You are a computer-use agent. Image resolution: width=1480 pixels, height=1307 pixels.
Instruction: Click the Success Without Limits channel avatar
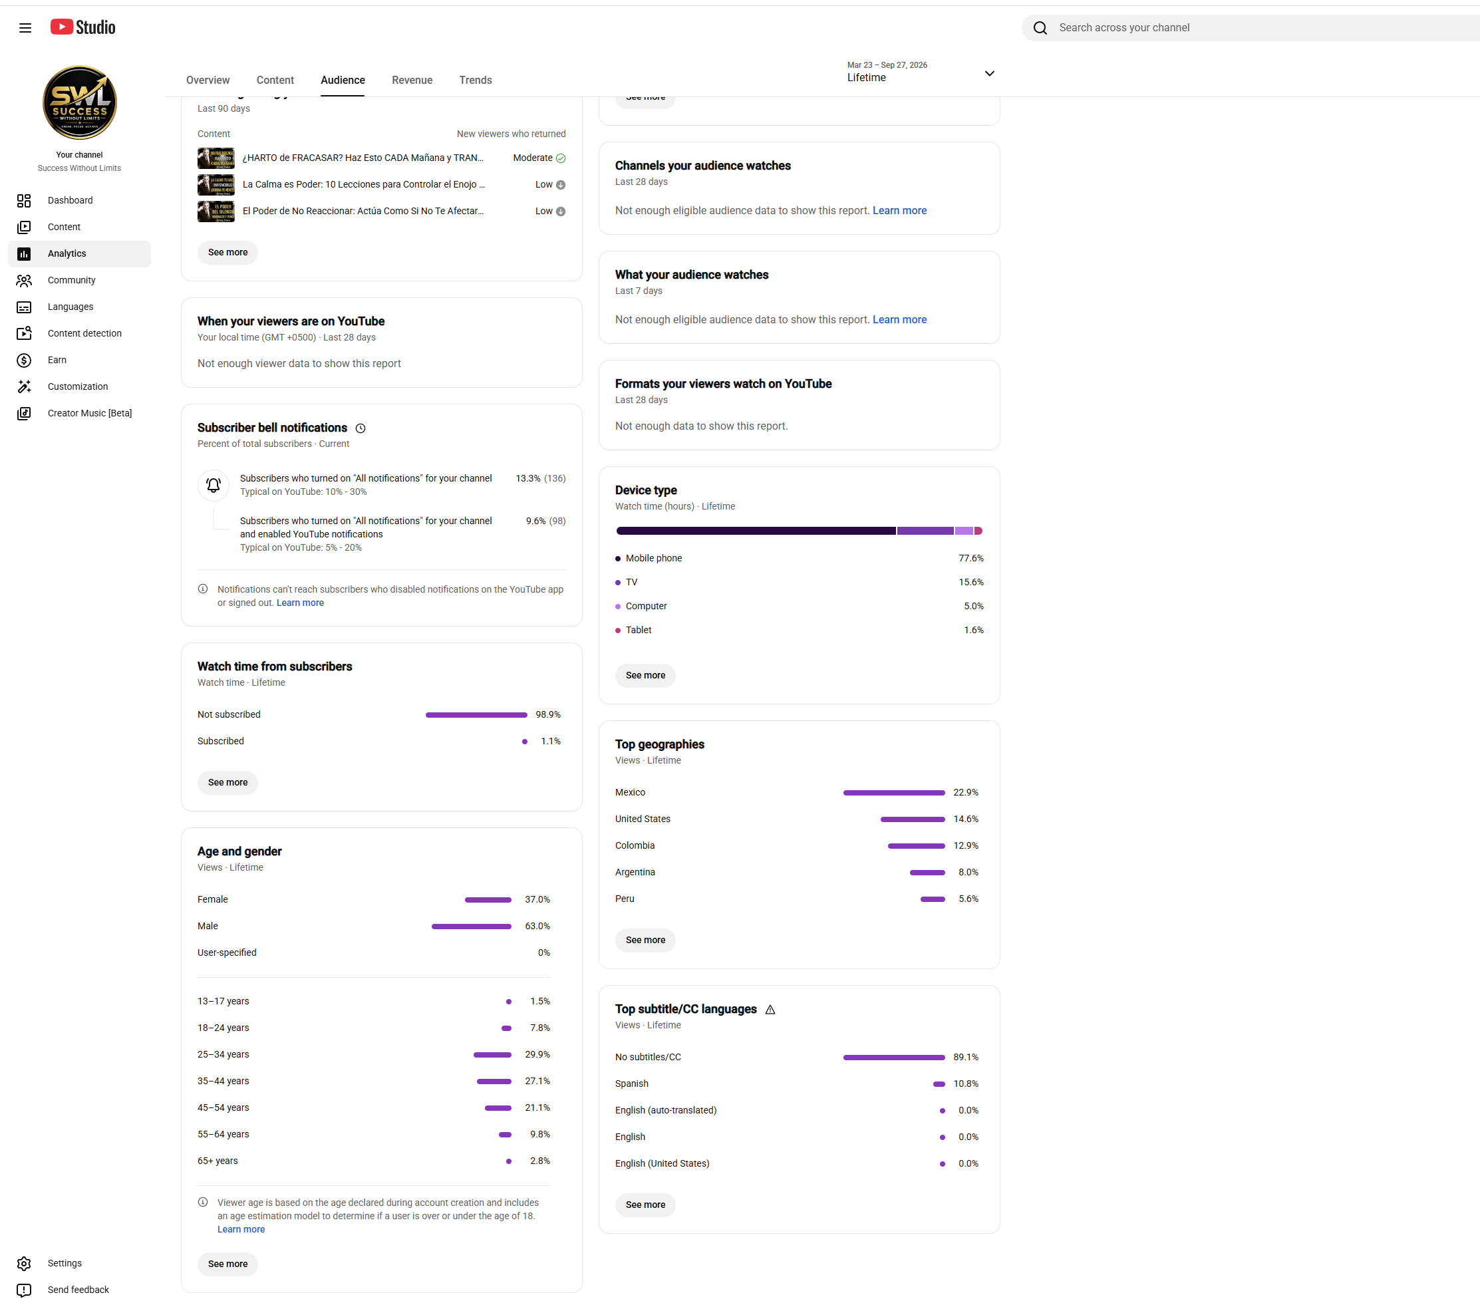pyautogui.click(x=80, y=103)
